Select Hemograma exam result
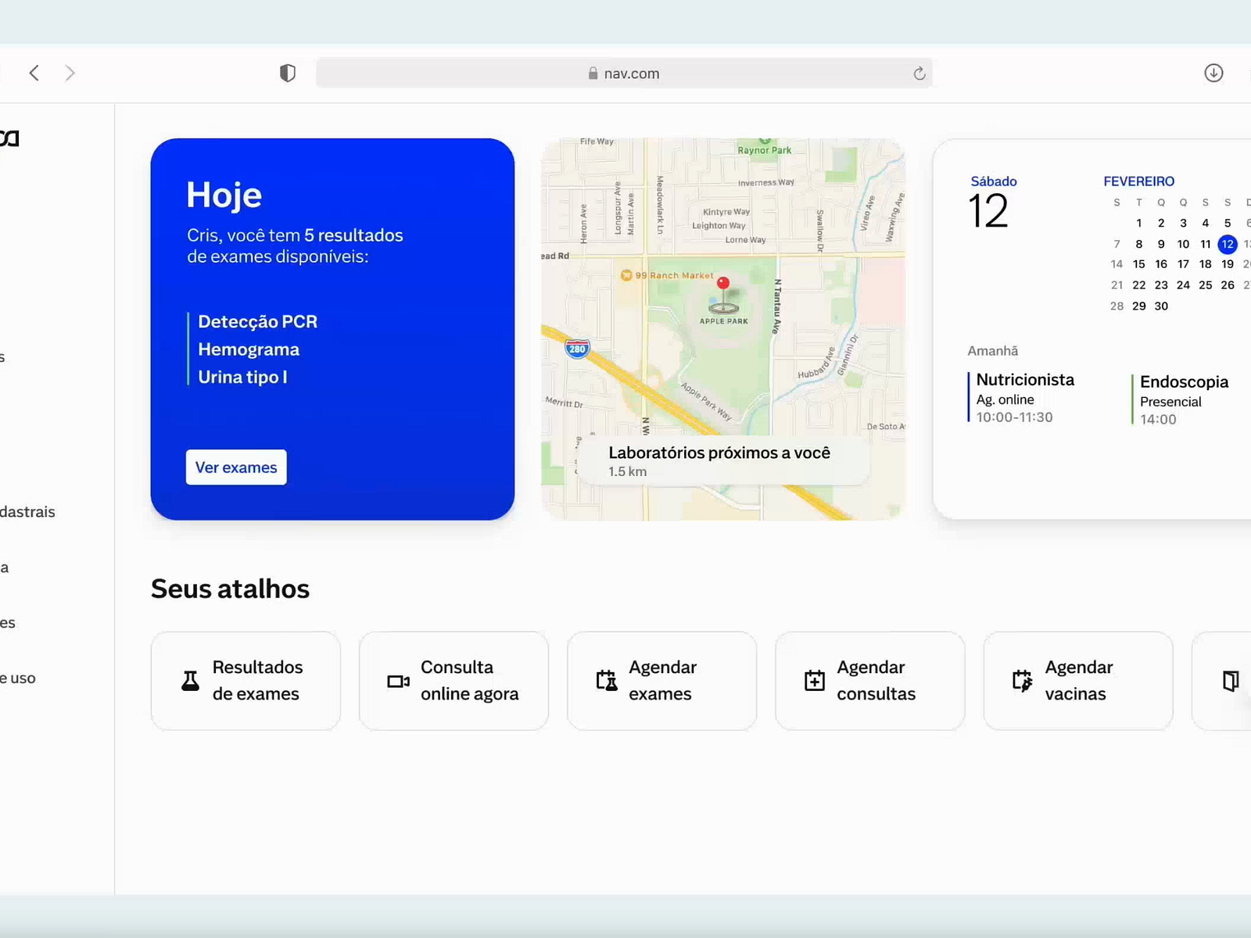 pyautogui.click(x=249, y=349)
